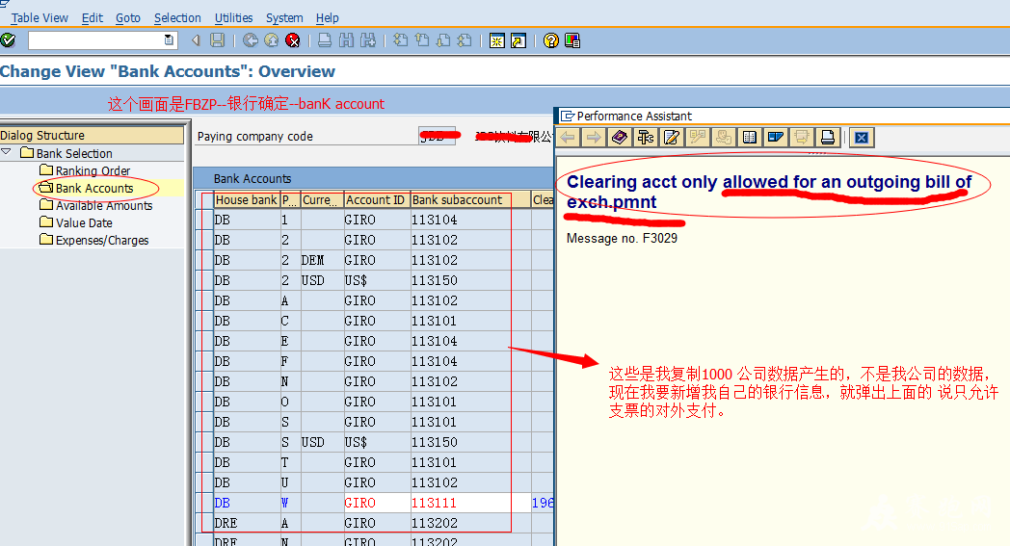The width and height of the screenshot is (1010, 546).
Task: Click payment method W cell
Action: [x=290, y=503]
